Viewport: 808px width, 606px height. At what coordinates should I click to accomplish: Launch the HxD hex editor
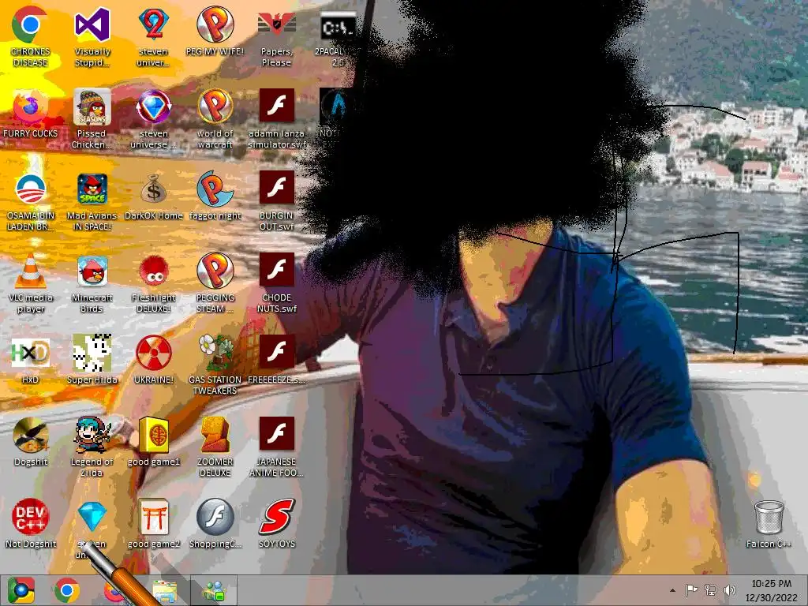click(30, 353)
